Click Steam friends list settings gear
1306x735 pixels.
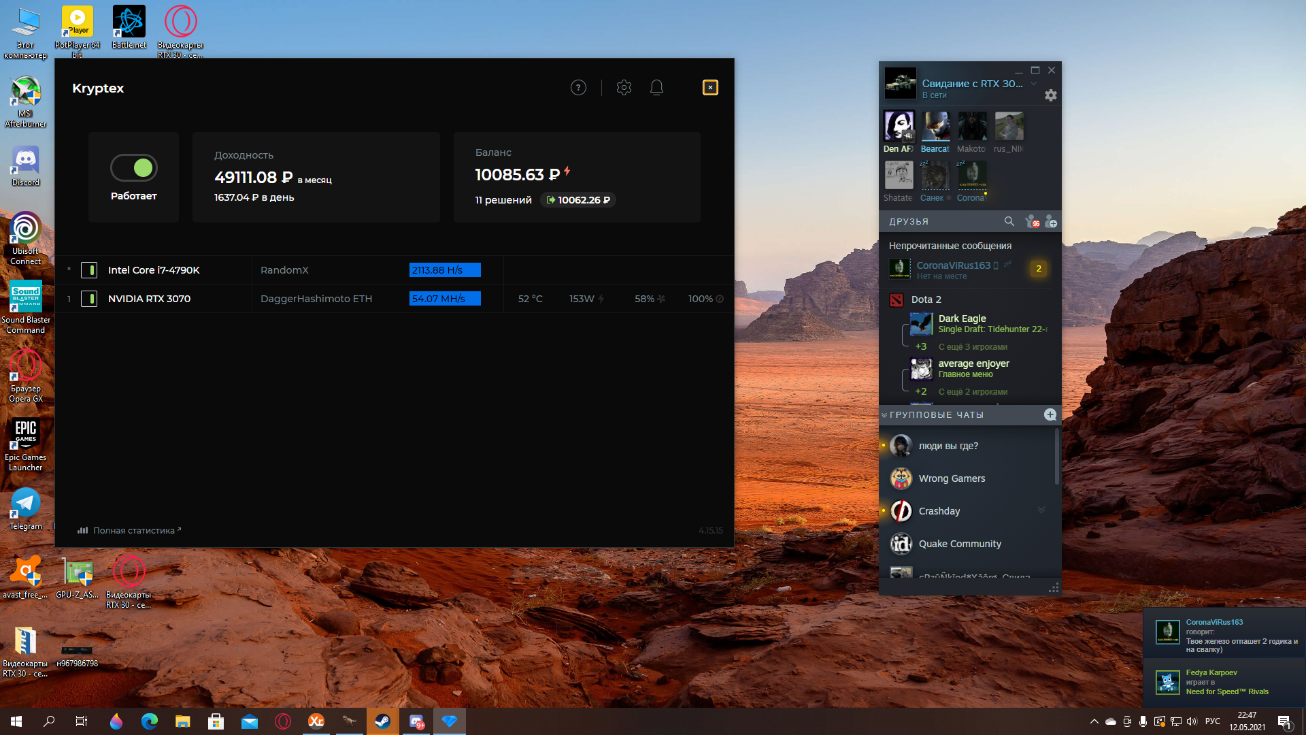[x=1051, y=95]
